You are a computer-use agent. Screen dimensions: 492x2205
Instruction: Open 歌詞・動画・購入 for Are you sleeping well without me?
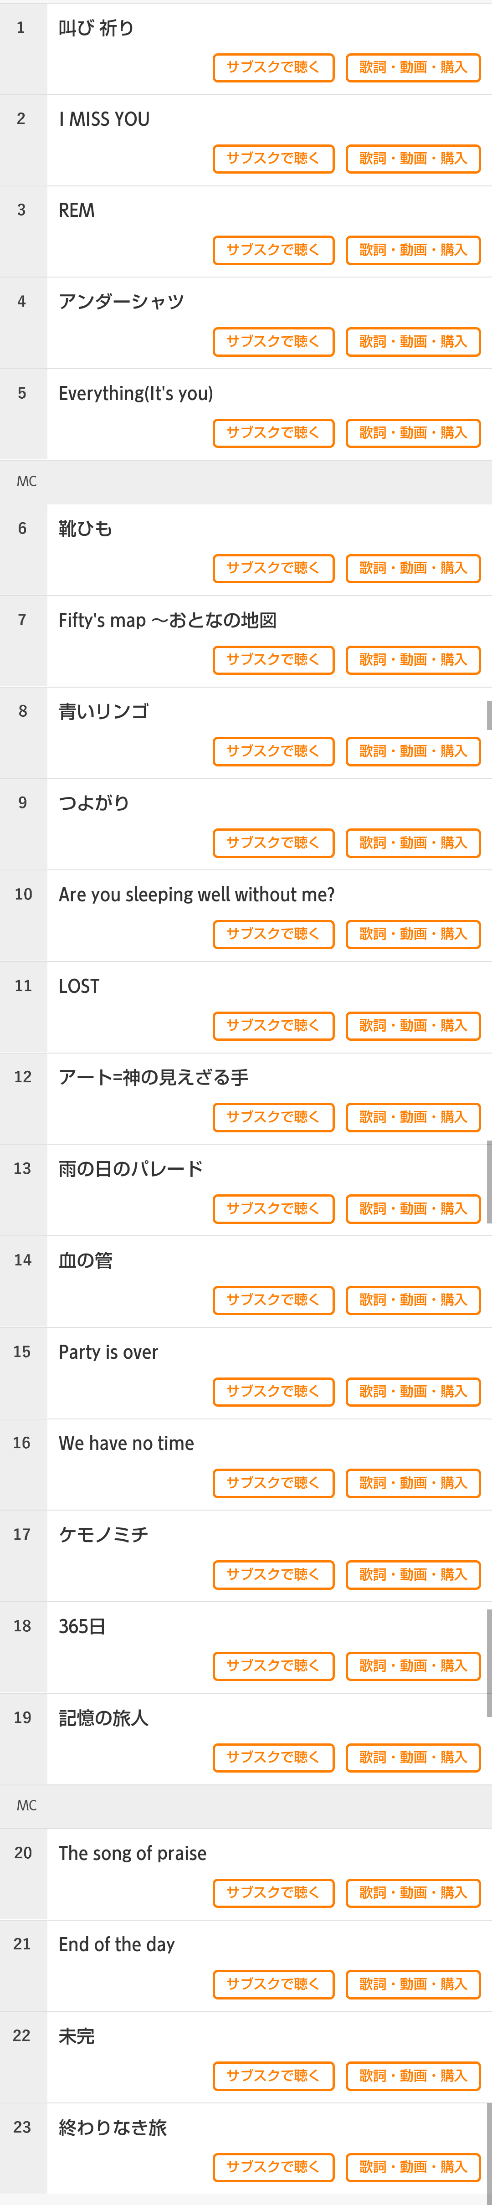(x=412, y=934)
